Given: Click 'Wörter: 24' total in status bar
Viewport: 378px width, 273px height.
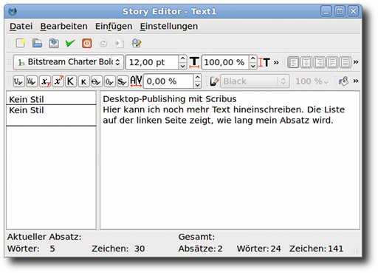Looking at the screenshot, I should pos(258,249).
